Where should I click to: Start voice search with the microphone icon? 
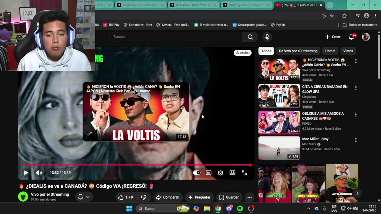tap(267, 37)
